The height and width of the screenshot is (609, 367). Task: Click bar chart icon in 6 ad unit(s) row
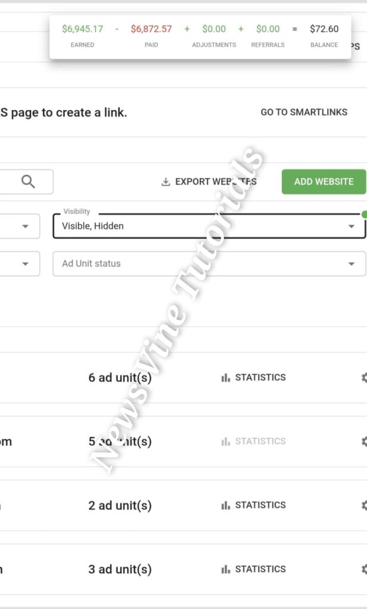coord(225,378)
